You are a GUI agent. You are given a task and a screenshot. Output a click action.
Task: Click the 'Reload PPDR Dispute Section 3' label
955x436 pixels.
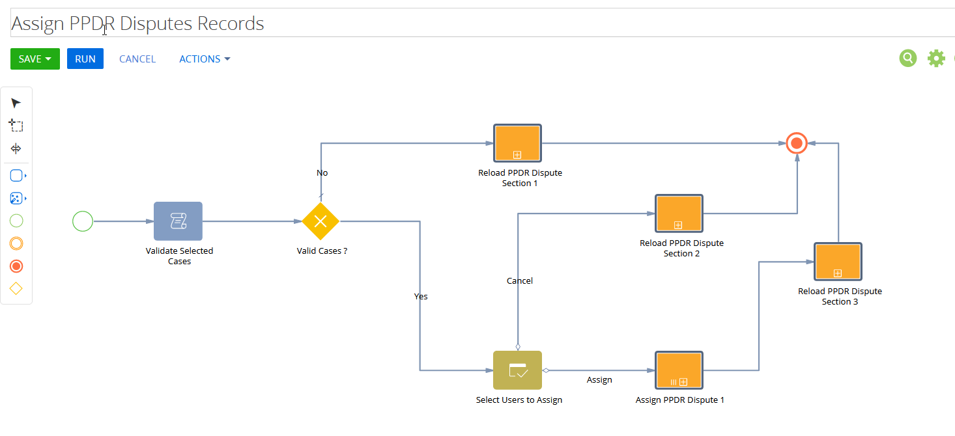tap(840, 296)
